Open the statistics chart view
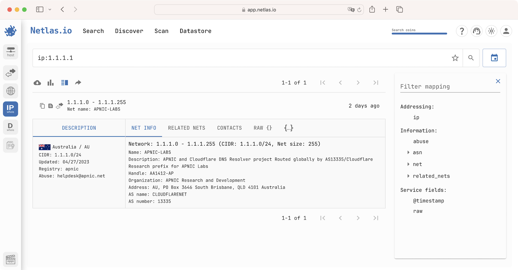This screenshot has height=270, width=518. tap(50, 82)
